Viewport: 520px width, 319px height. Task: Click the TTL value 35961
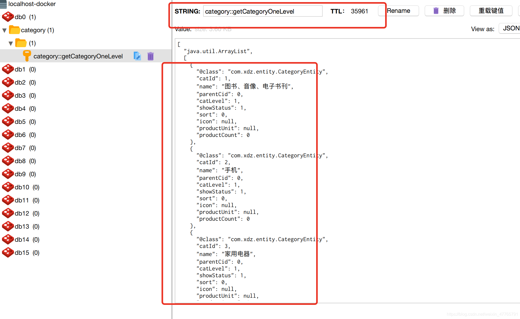pos(359,11)
